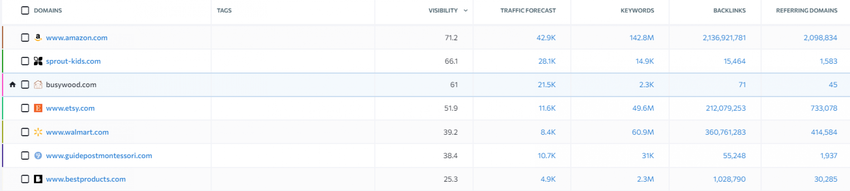850x191 pixels.
Task: Select the www.etsy.com row checkbox
Action: (x=25, y=108)
